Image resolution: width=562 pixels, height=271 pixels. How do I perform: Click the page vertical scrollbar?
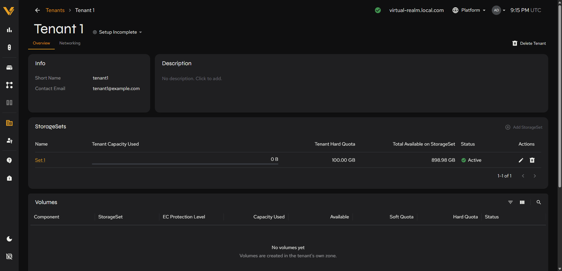click(x=560, y=96)
